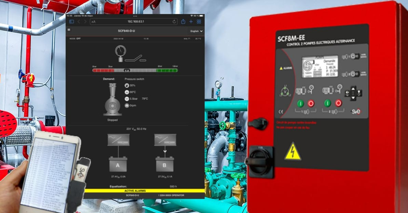
Task: Open the hamburger menu beside SCF840-D-U
Action: click(x=69, y=30)
